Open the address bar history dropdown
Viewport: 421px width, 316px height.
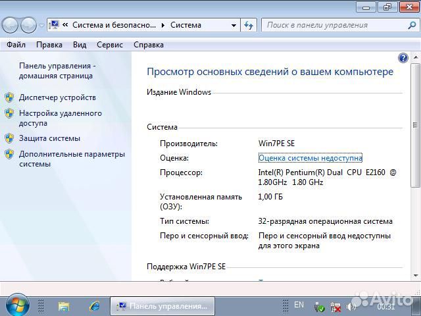(234, 25)
